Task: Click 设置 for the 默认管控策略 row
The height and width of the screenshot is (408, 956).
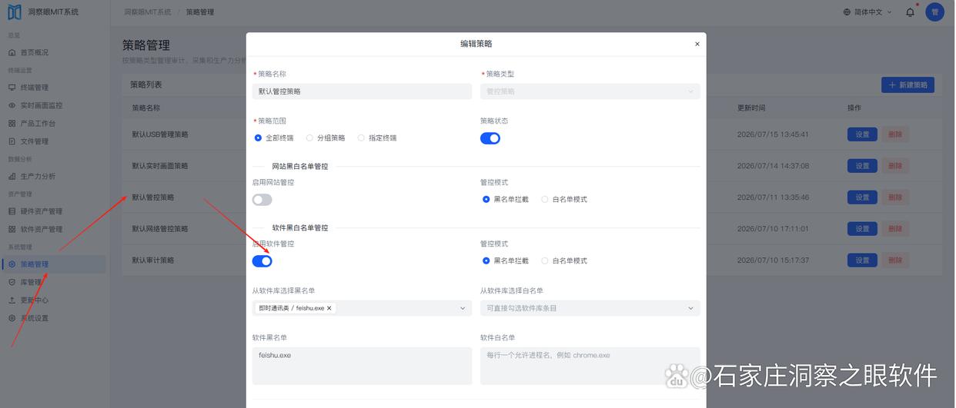Action: pyautogui.click(x=862, y=197)
